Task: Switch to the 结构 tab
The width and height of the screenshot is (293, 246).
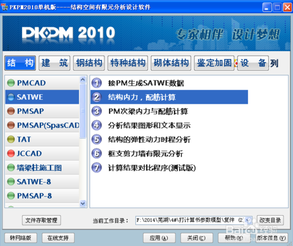Action: (x=20, y=63)
